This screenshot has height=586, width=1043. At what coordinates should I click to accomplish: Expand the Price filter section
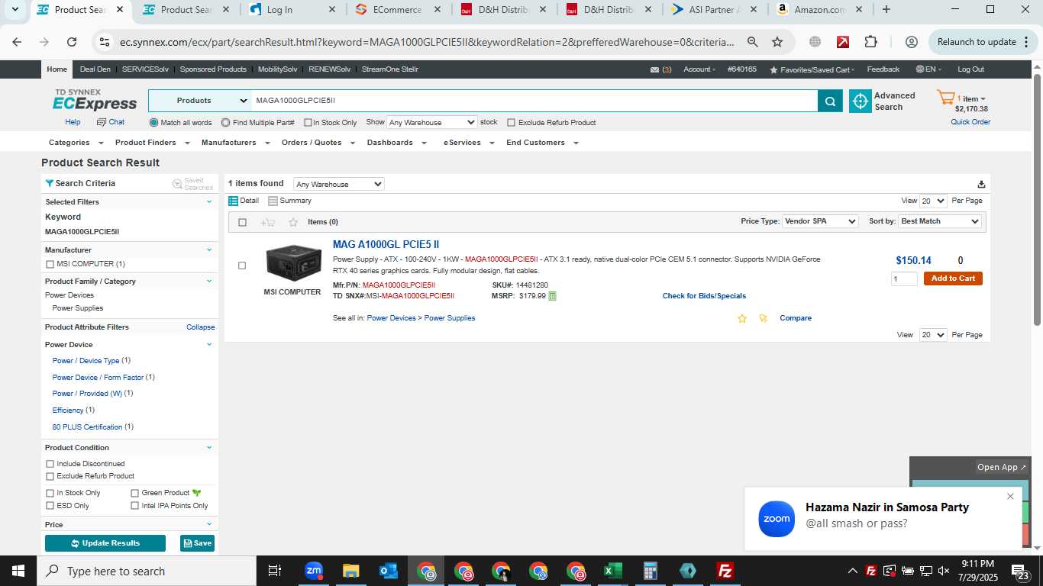click(x=209, y=524)
